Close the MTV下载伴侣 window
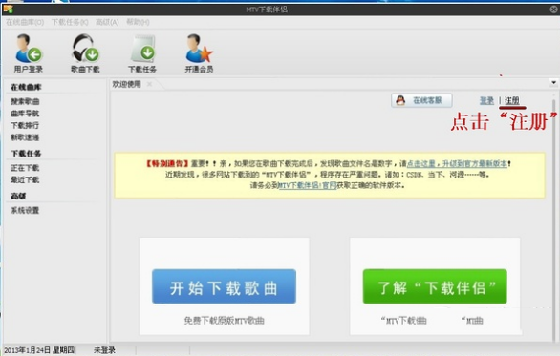Screen dimensions: 560x356 point(553,10)
